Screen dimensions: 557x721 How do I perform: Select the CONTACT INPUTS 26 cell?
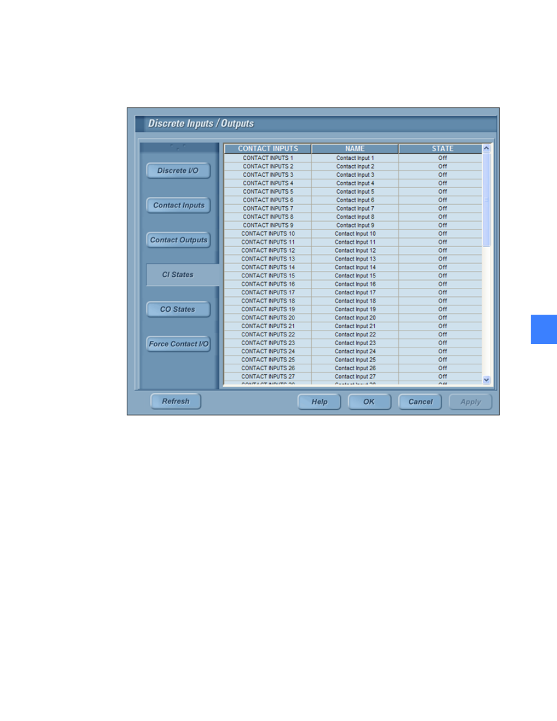click(268, 368)
